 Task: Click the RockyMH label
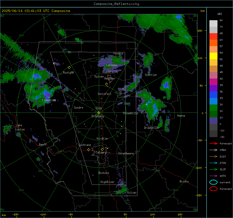68,73
